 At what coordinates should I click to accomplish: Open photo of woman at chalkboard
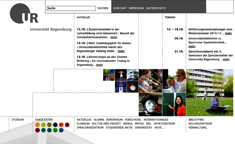tap(174, 104)
